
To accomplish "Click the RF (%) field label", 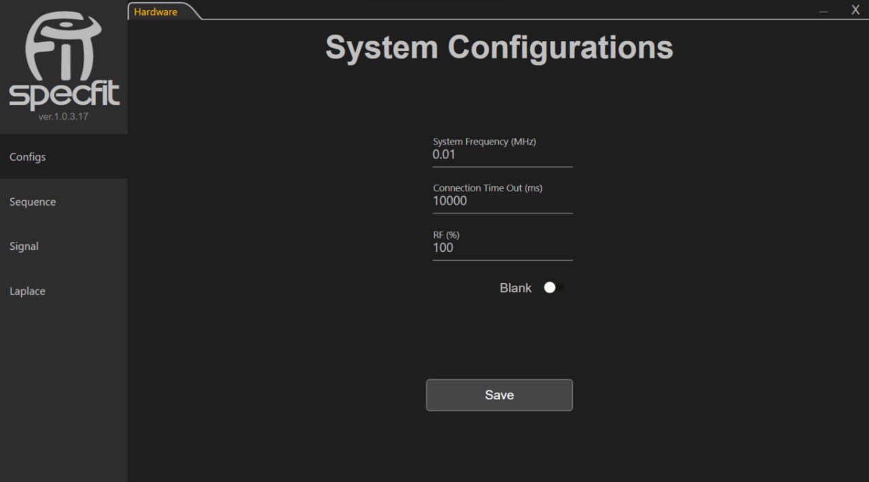I will pyautogui.click(x=446, y=235).
